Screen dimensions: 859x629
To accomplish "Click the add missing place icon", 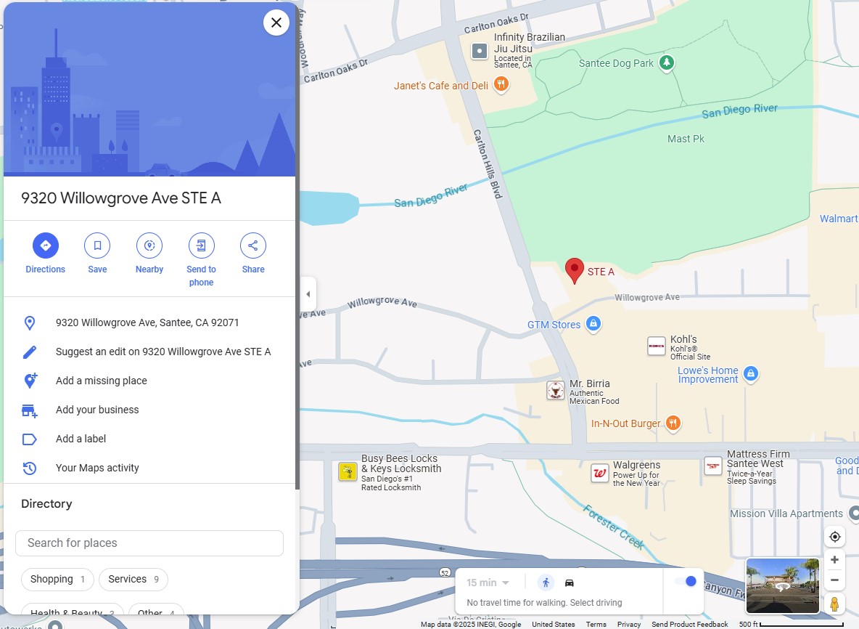I will [30, 381].
